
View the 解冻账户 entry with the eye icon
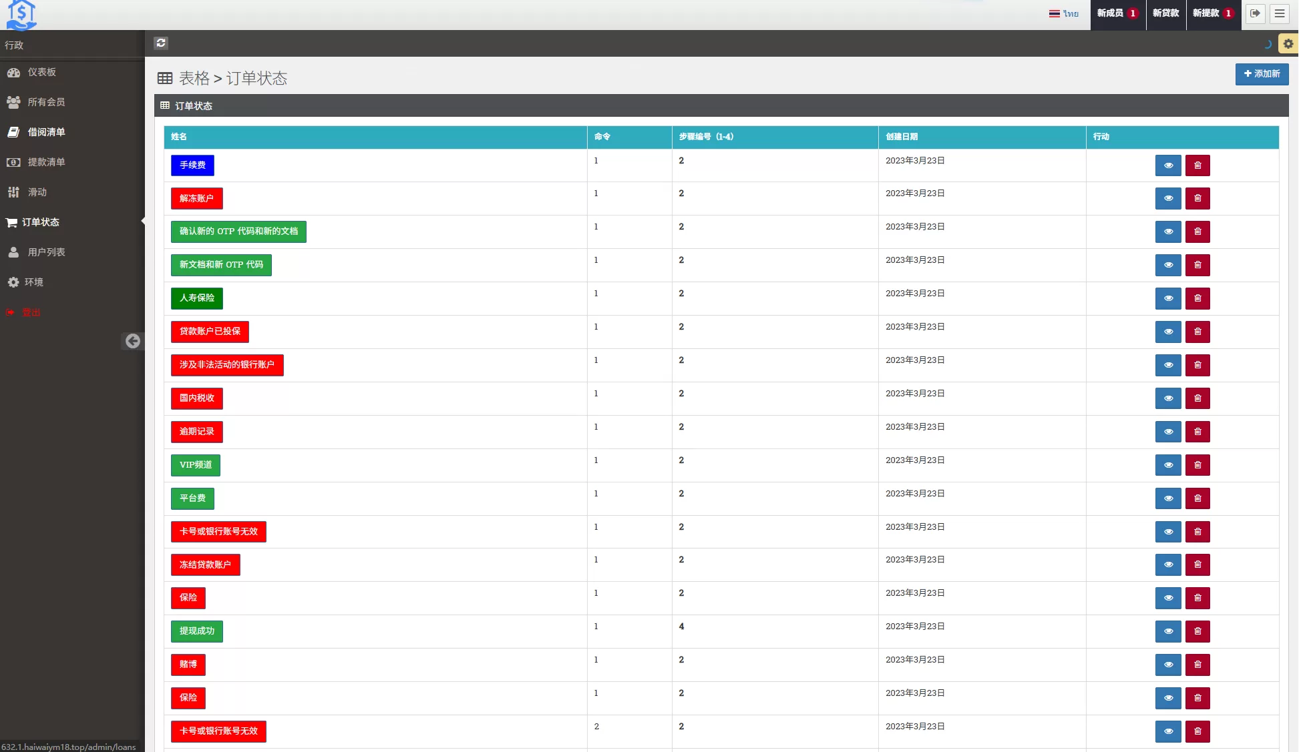(x=1168, y=199)
